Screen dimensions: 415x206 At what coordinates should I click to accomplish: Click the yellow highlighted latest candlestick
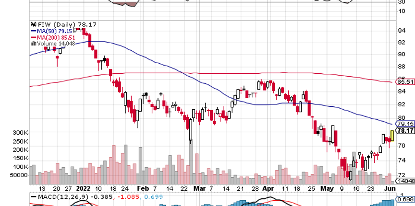392,136
